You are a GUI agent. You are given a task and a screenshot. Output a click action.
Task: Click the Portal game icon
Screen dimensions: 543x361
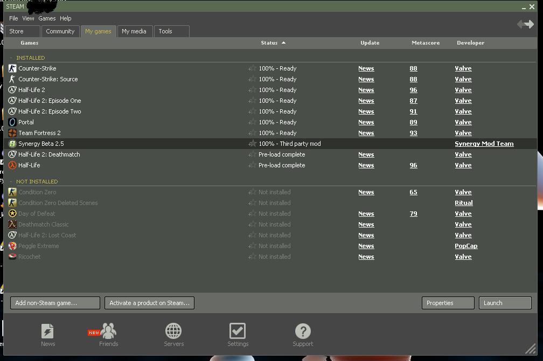pyautogui.click(x=12, y=122)
